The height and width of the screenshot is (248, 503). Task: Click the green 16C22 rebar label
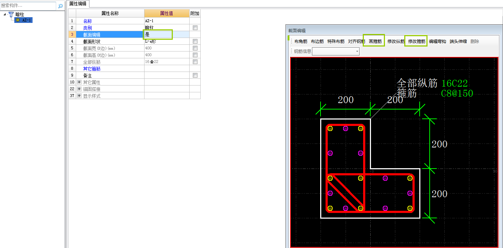pyautogui.click(x=454, y=83)
